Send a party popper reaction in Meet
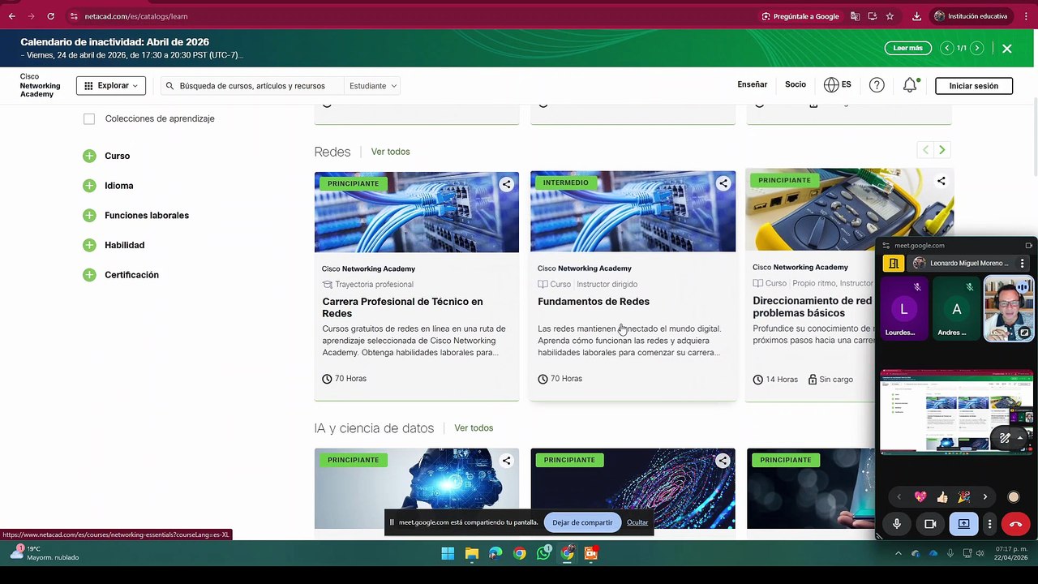This screenshot has height=584, width=1038. point(963,497)
